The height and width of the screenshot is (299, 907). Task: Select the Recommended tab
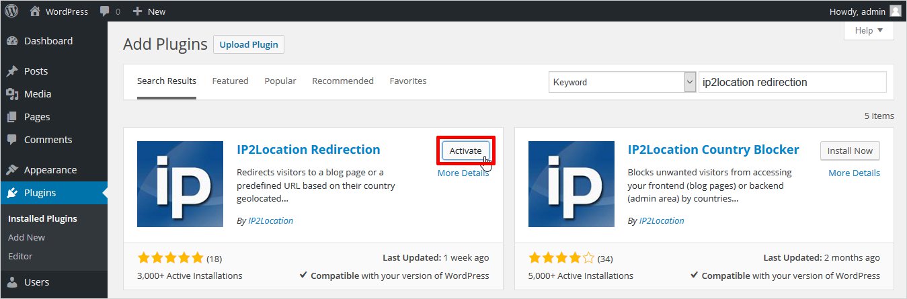pyautogui.click(x=342, y=81)
